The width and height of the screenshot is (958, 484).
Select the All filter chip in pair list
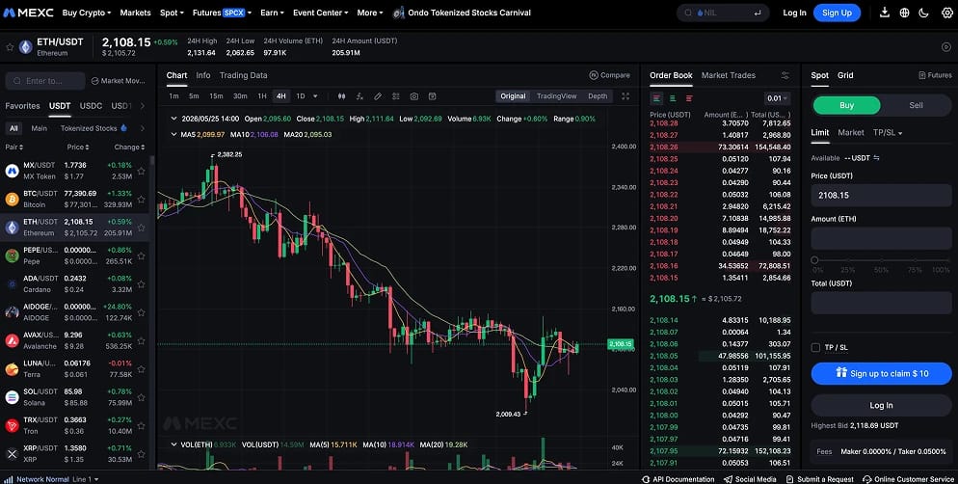[13, 128]
